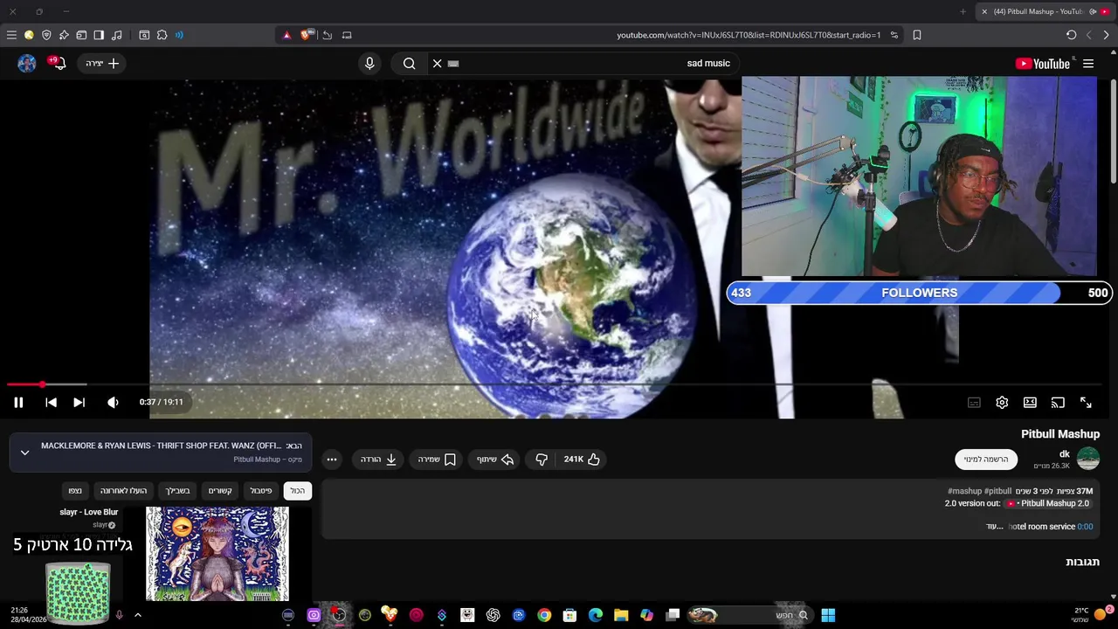Select the פיטבול filter chip
Screen dimensions: 1118x629
[x=261, y=490]
